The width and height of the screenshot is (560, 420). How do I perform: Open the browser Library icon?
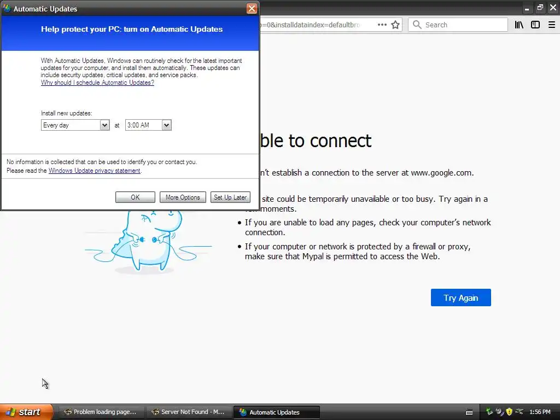(519, 25)
